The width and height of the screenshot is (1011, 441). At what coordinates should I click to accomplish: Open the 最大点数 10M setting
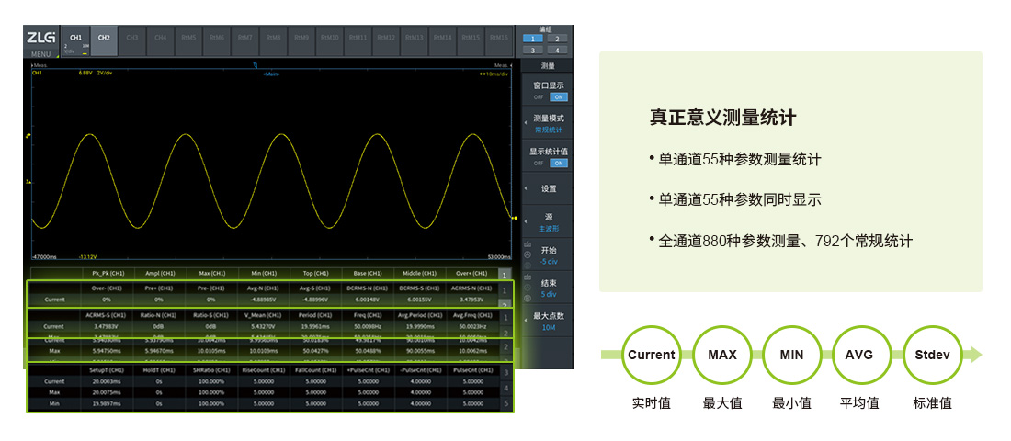[548, 321]
